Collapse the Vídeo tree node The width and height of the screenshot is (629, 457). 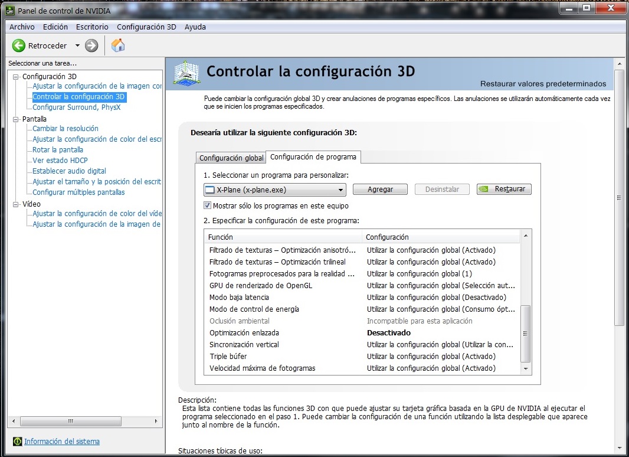[x=16, y=204]
